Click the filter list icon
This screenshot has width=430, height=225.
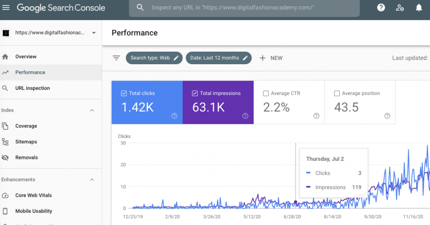(116, 58)
